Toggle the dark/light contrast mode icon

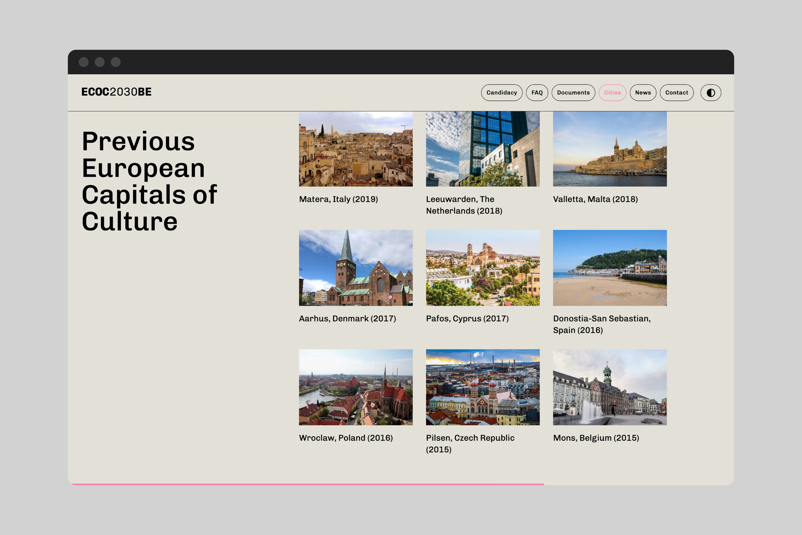(711, 93)
